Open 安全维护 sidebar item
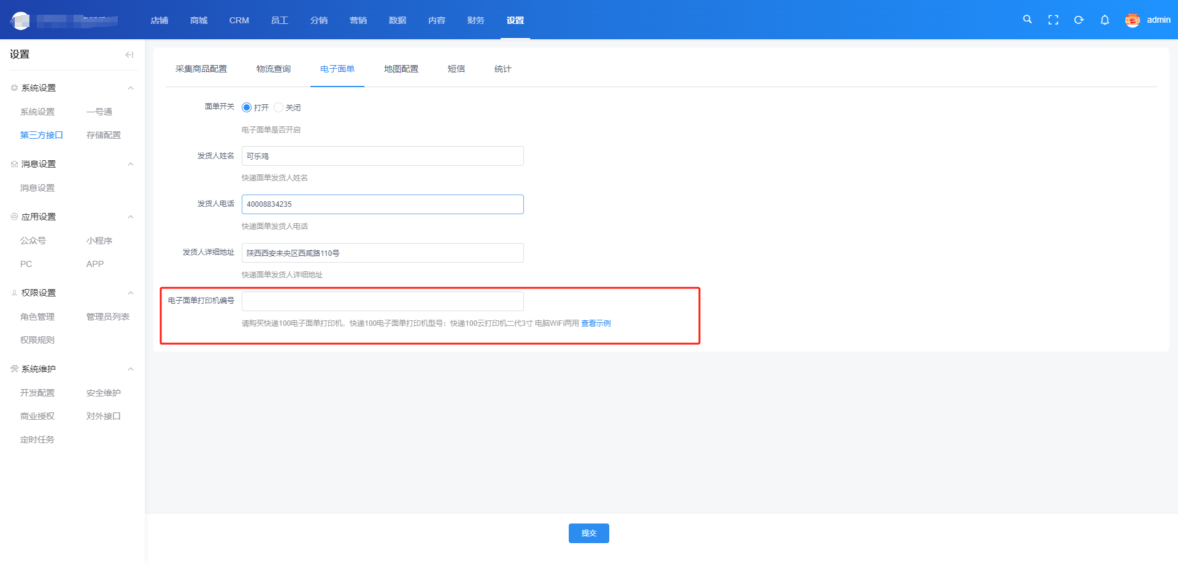 coord(104,393)
